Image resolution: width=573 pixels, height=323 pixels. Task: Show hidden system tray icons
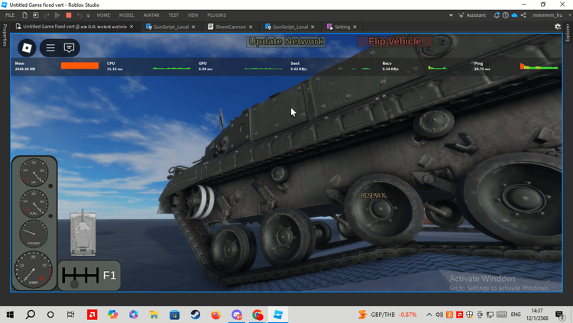[429, 315]
